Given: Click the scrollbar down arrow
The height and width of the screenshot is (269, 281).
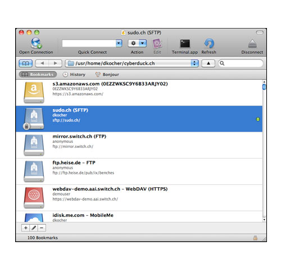Looking at the screenshot, I should pyautogui.click(x=264, y=220).
